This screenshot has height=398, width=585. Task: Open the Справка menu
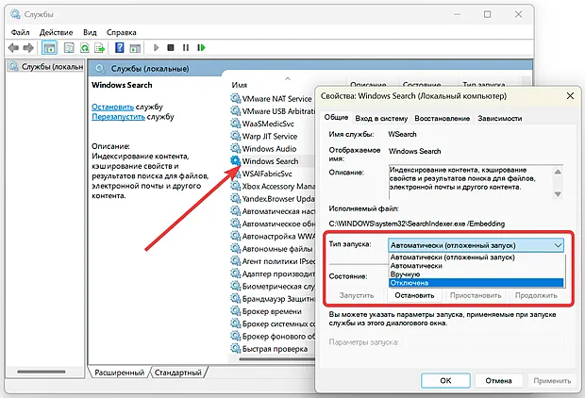pyautogui.click(x=122, y=32)
